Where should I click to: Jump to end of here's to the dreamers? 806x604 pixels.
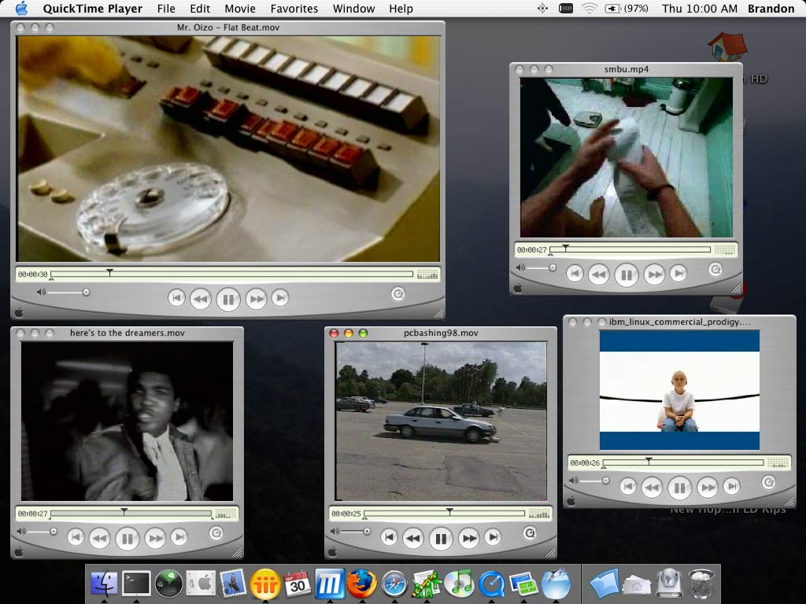(x=179, y=536)
